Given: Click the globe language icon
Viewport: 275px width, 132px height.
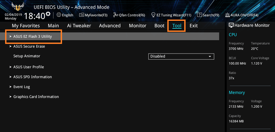Looking at the screenshot, I should coord(59,15).
